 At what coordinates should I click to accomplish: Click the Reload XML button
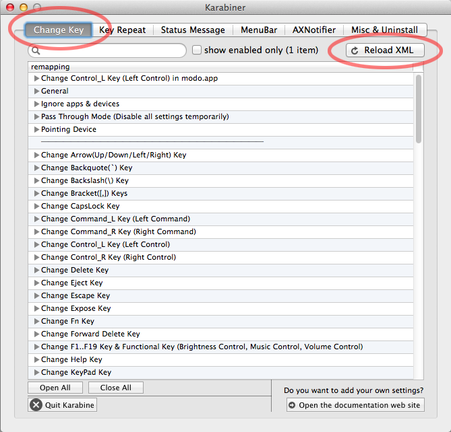click(x=385, y=50)
